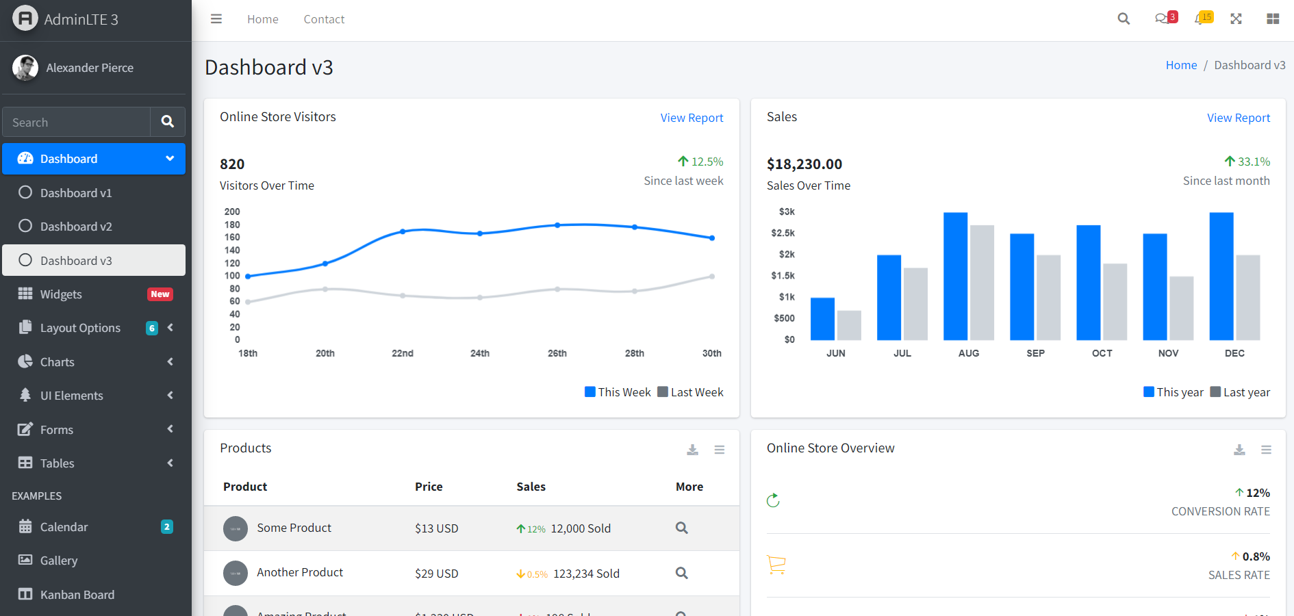This screenshot has height=616, width=1294.
Task: Click the AdminLTE logo icon
Action: [25, 18]
